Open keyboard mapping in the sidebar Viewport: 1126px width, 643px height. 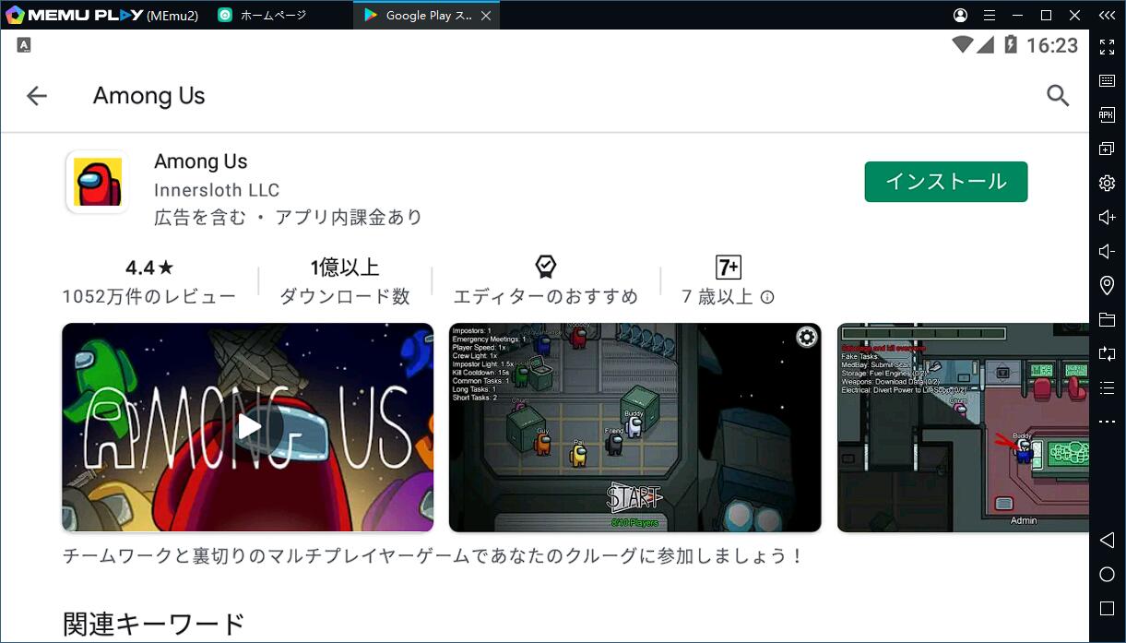1108,81
